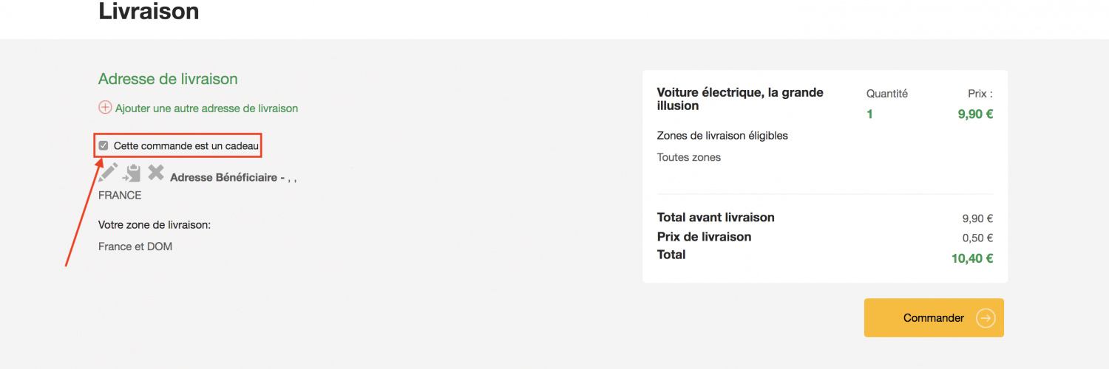Click the pencil edit address icon
This screenshot has width=1109, height=369.
[x=108, y=173]
